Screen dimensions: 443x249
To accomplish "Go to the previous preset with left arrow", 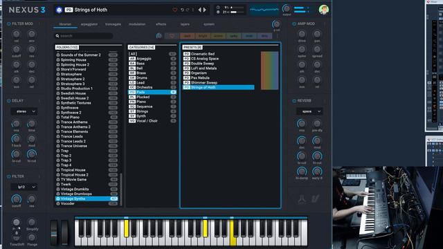I will (200, 10).
